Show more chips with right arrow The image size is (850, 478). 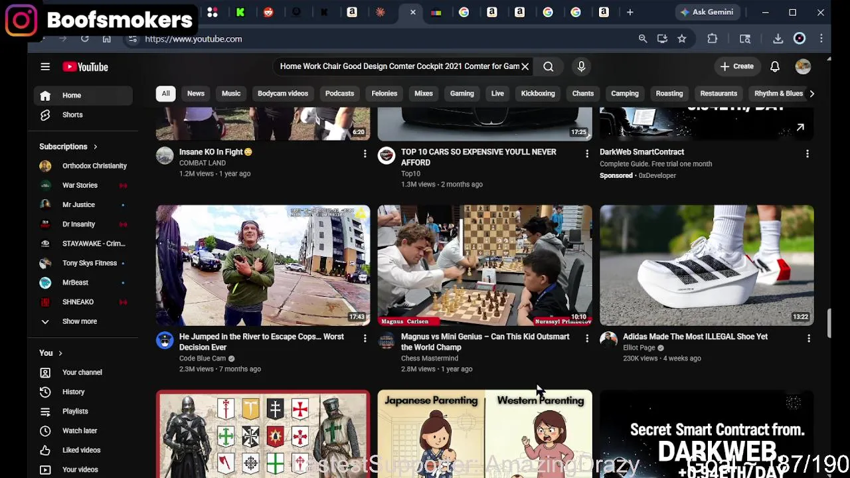[811, 94]
